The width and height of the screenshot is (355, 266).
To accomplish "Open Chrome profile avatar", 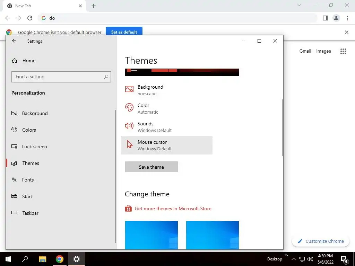I will 336,18.
